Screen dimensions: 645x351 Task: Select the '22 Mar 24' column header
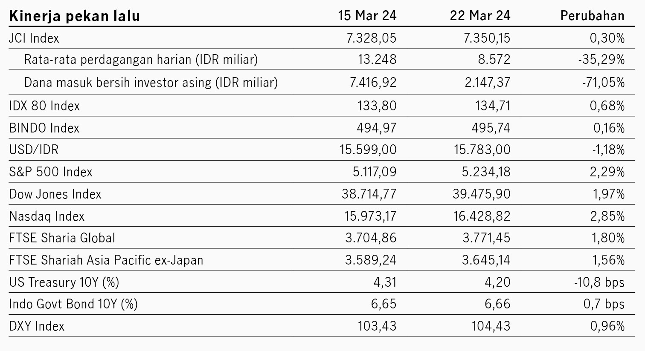coord(480,16)
